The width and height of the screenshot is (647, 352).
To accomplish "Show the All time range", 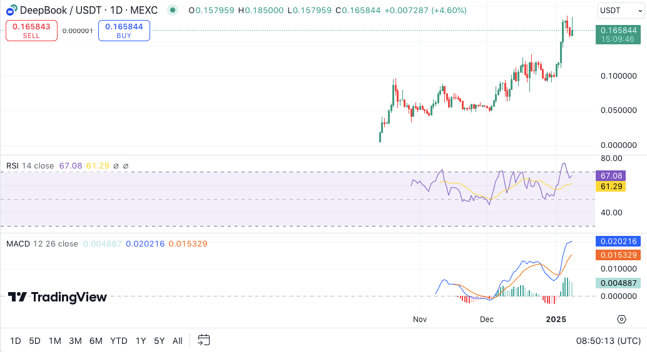I will pos(178,341).
